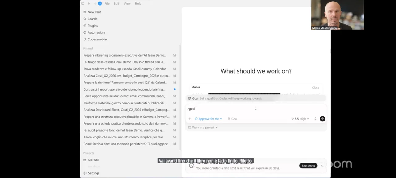Open chat 'Come faccio a darti una memoria persistente'

coord(130,144)
